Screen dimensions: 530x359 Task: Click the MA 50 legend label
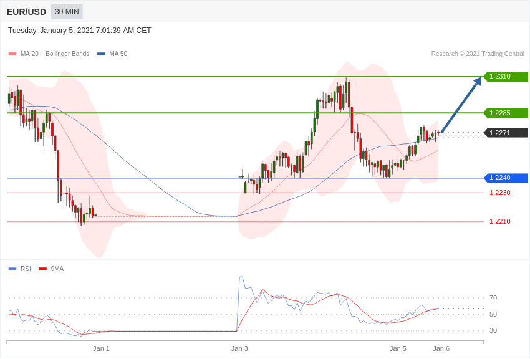pos(118,54)
